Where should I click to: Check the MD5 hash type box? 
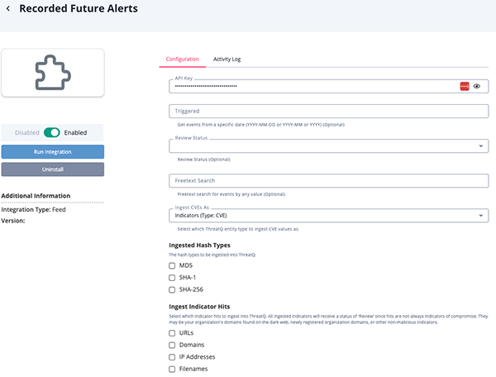click(x=172, y=266)
